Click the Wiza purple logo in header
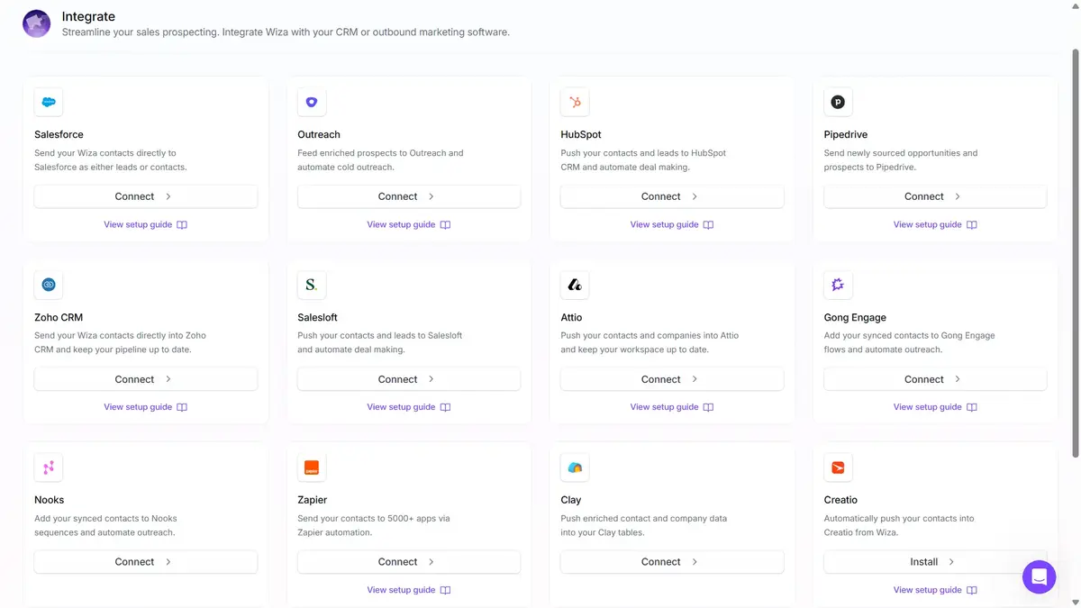 click(37, 24)
